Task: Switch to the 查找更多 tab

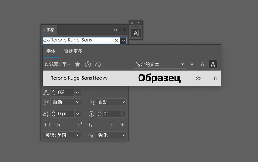Action: click(x=73, y=51)
